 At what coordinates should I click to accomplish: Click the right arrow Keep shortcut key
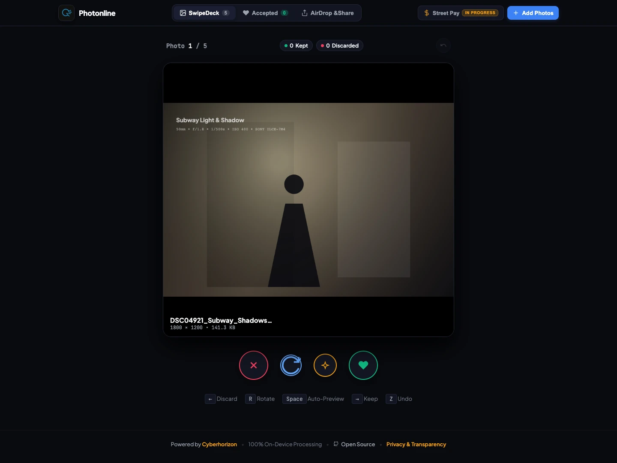(x=357, y=399)
